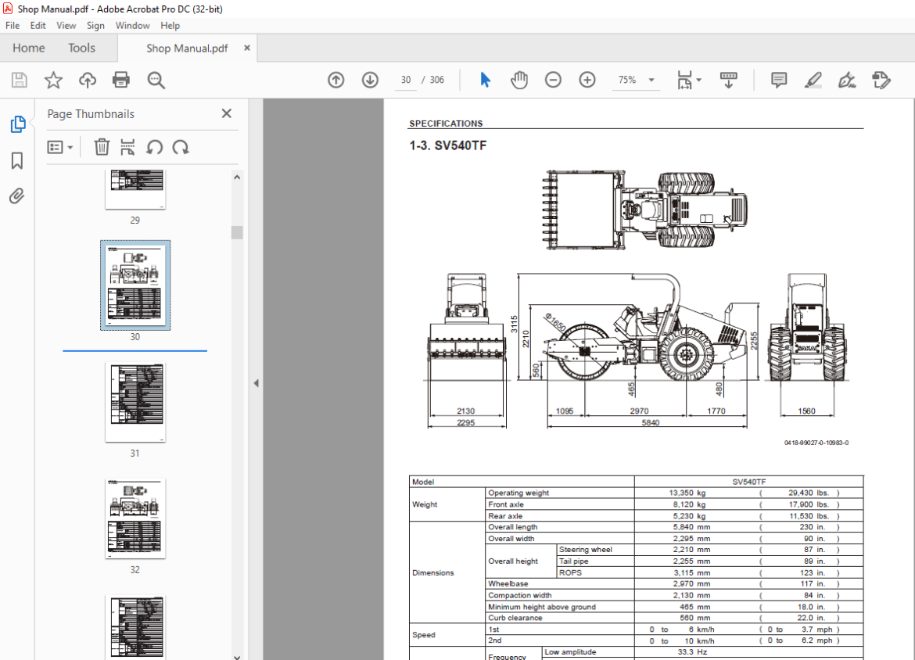The width and height of the screenshot is (915, 660).
Task: Click the read mode keyboard icon
Action: coord(728,80)
